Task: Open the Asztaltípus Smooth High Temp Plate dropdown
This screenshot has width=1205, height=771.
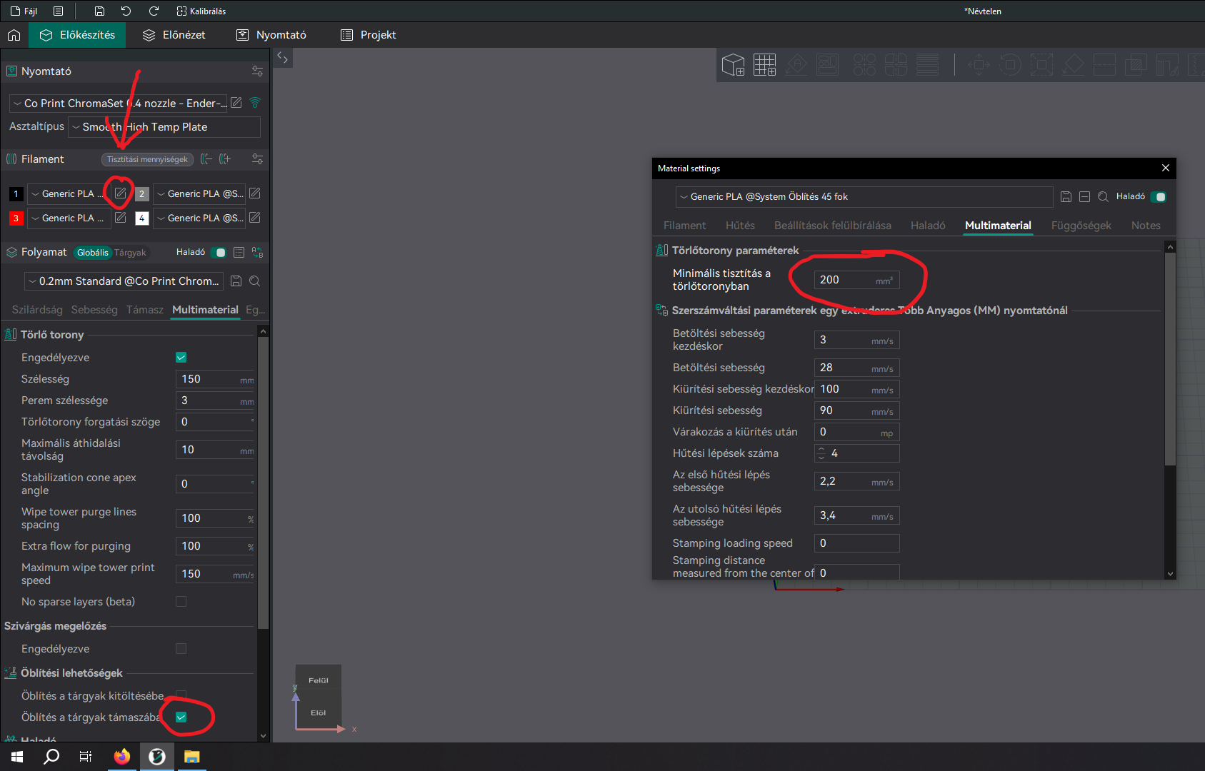Action: click(164, 127)
